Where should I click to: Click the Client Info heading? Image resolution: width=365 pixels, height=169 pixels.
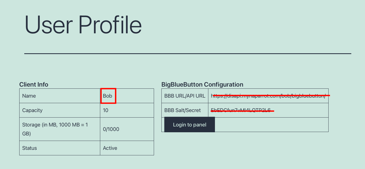[34, 85]
